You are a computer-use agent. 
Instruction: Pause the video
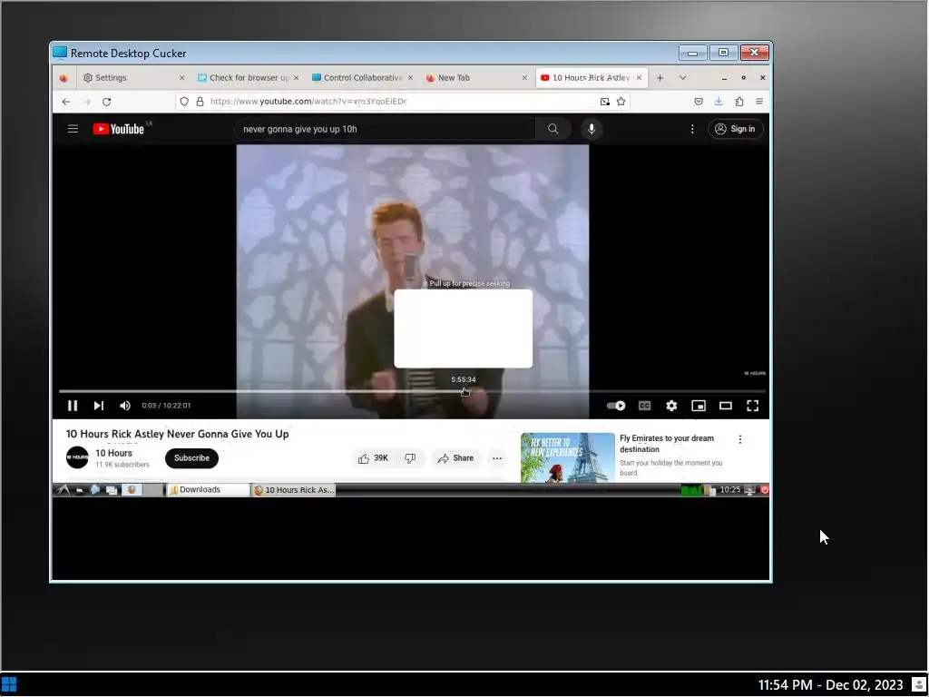[73, 406]
